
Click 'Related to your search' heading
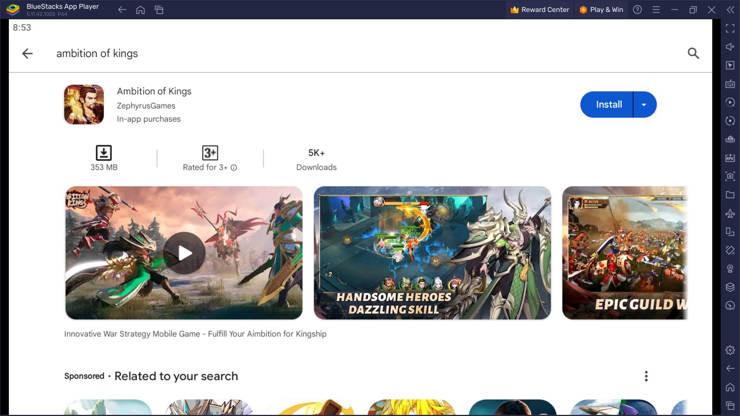pyautogui.click(x=176, y=376)
